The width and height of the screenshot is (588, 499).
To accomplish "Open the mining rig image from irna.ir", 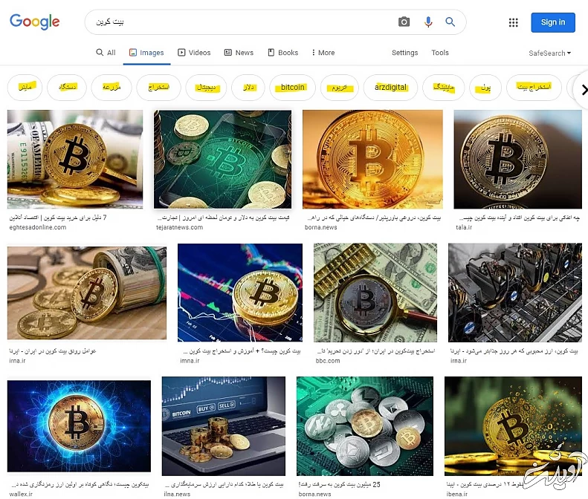I will point(515,293).
